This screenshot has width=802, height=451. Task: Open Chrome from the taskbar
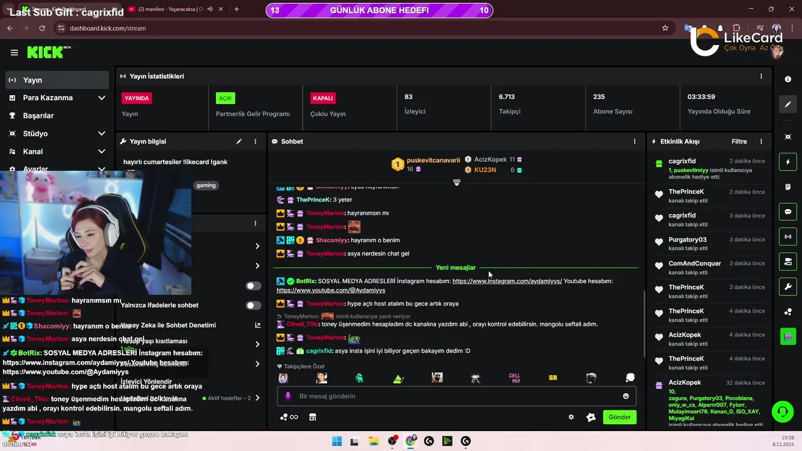[x=410, y=441]
